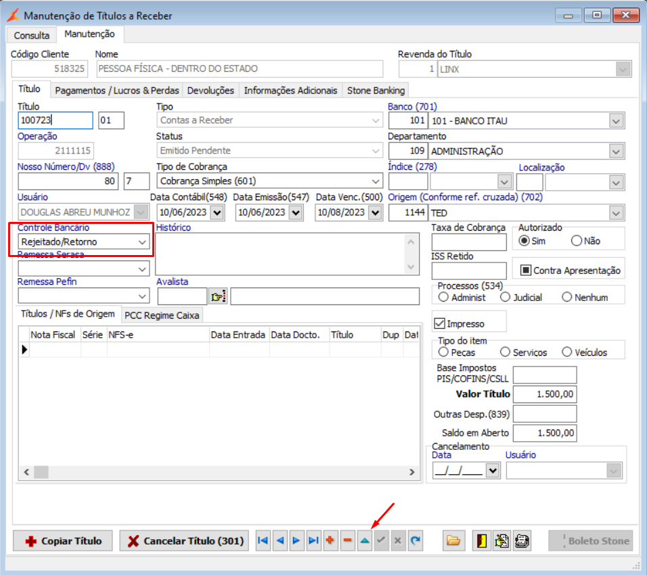Click the Copiar Título button
The height and width of the screenshot is (575, 647).
click(x=64, y=540)
